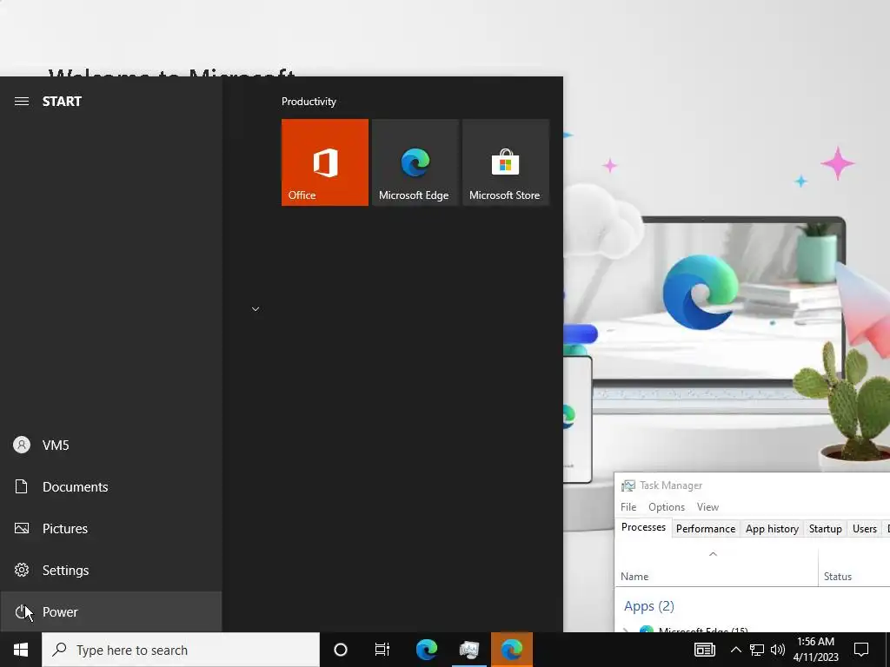Click the Apps (2) group header
Image resolution: width=890 pixels, height=667 pixels.
(648, 606)
